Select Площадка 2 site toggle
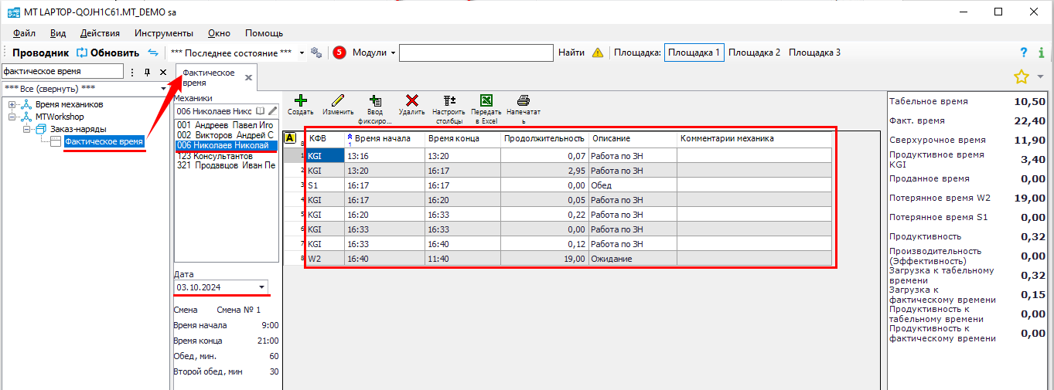 pos(754,53)
